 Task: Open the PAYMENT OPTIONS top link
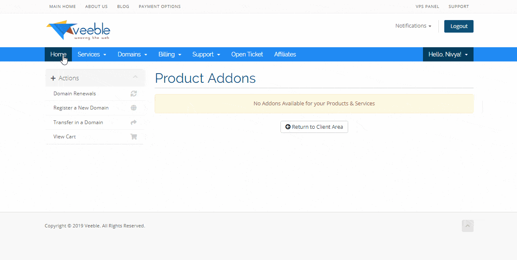[x=160, y=7]
